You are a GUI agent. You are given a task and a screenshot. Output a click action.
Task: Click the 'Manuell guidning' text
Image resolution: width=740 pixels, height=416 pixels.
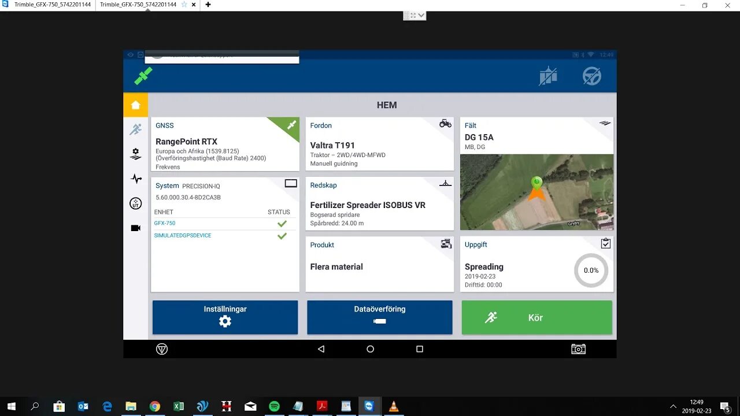pyautogui.click(x=334, y=164)
